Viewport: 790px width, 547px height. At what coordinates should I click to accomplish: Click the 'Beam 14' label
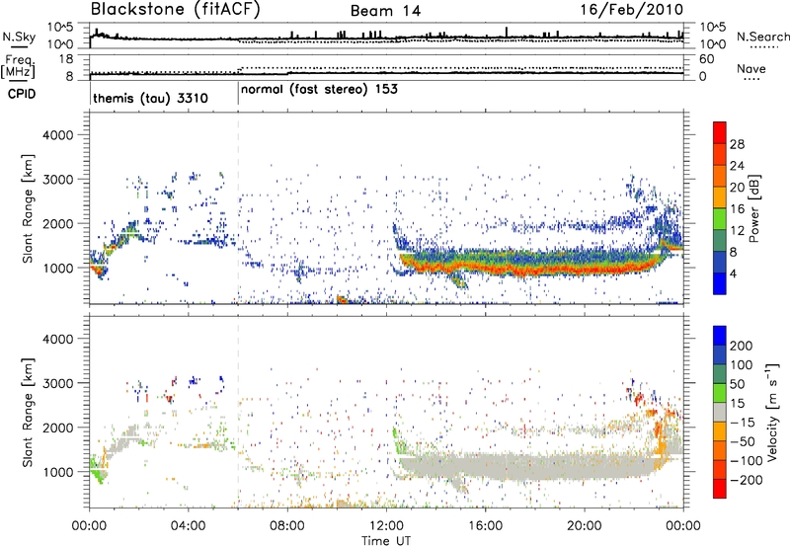[385, 11]
